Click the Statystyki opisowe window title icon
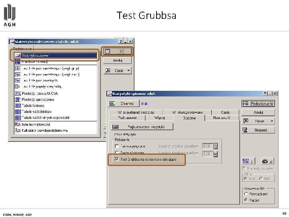This screenshot has width=289, height=217. [110, 94]
